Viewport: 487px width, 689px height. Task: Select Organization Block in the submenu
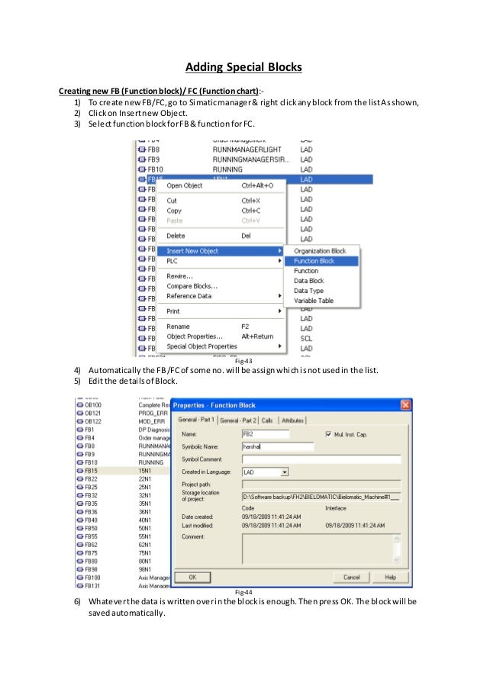(321, 251)
